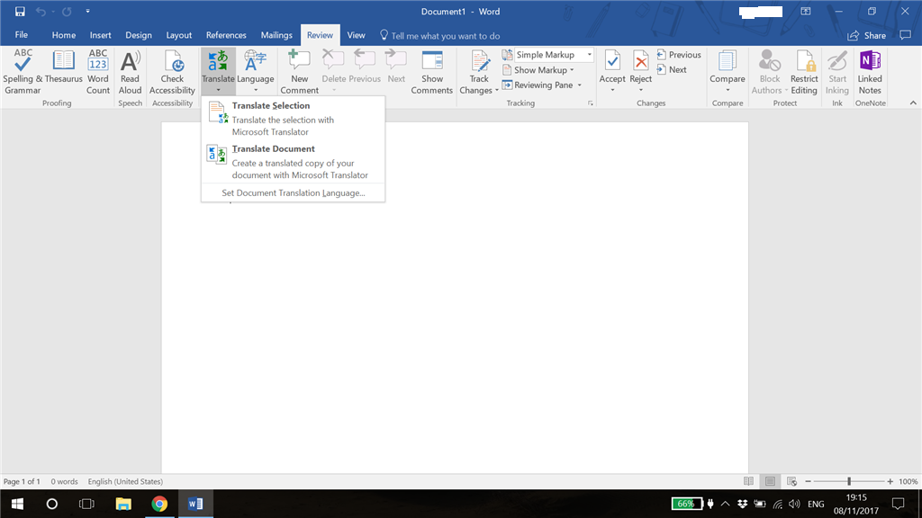This screenshot has width=922, height=518.
Task: Click the Save icon in quick access toolbar
Action: 20,11
